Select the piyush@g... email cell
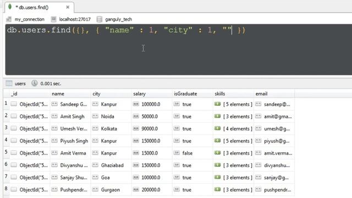This screenshot has width=352, height=198. click(x=274, y=141)
